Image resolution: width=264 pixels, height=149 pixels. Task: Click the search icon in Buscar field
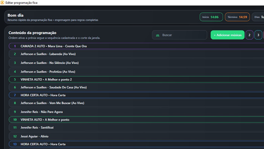coord(158,35)
